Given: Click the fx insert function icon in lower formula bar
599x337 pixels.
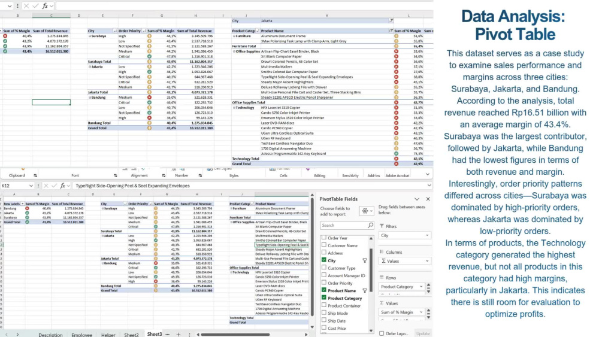Looking at the screenshot, I should point(63,186).
